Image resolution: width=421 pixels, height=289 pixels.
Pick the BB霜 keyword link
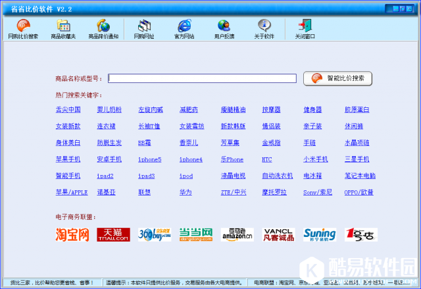145,143
